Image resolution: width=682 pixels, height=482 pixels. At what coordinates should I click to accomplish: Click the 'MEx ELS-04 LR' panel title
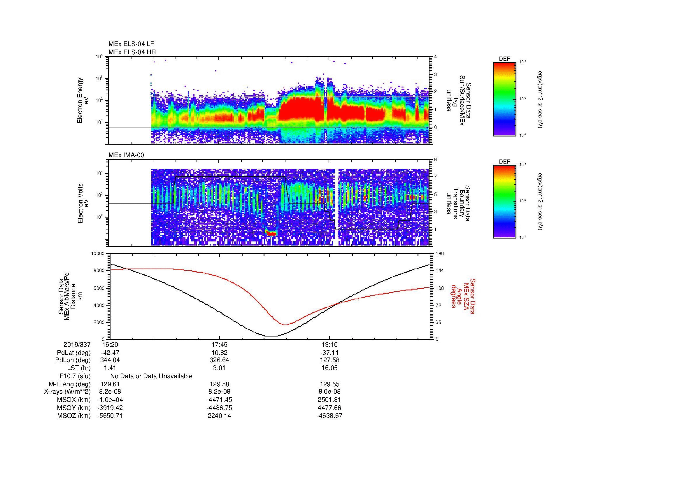point(132,44)
